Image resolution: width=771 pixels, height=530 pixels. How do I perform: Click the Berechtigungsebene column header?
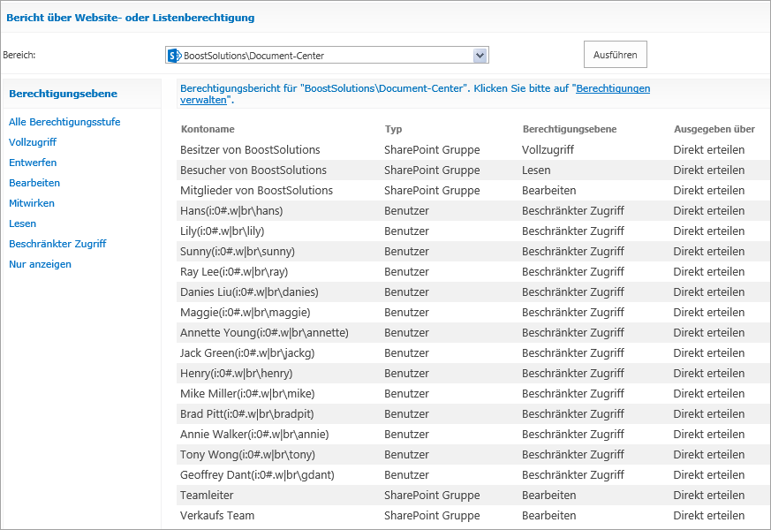pos(570,129)
